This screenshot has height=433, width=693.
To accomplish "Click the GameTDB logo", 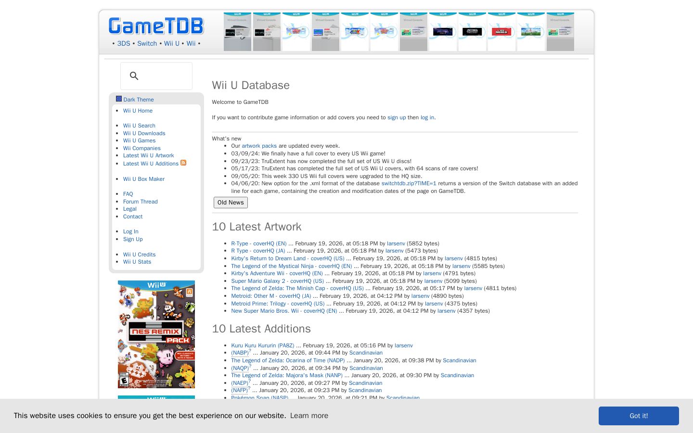I will coord(156,26).
